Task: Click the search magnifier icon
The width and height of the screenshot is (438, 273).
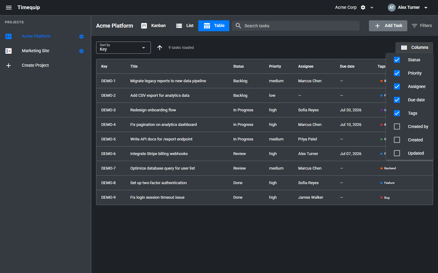Action: [238, 26]
